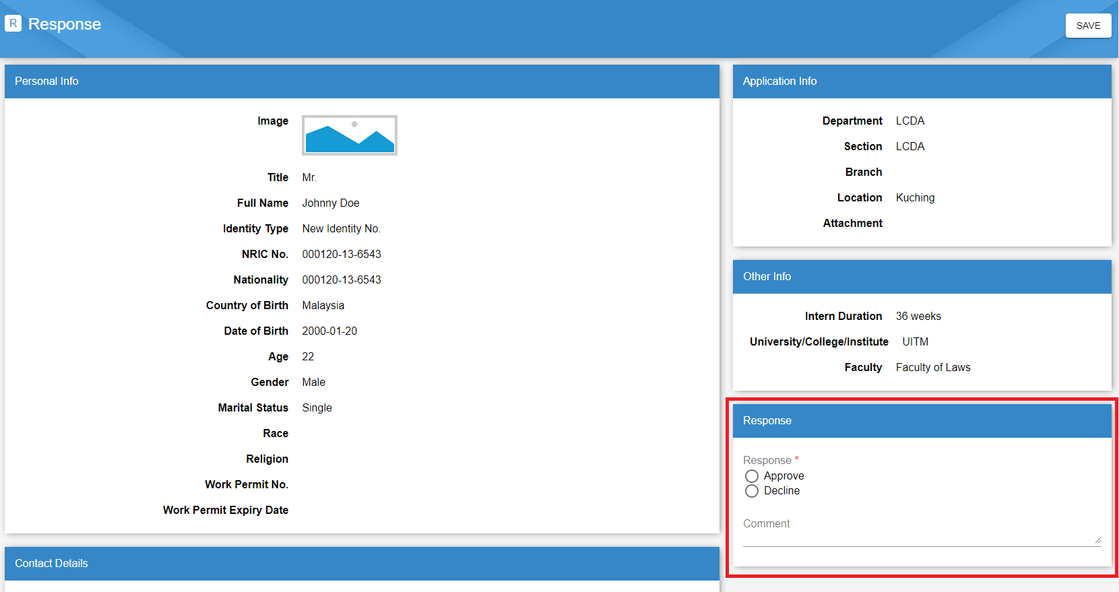Click the Response panel header bar

pos(922,421)
